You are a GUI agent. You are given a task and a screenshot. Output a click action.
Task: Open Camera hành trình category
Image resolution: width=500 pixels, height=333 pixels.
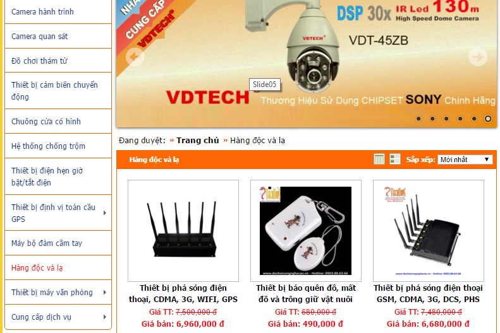[x=42, y=12]
